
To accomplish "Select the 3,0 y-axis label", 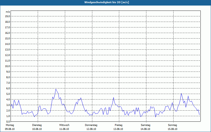I will pos(8,105).
